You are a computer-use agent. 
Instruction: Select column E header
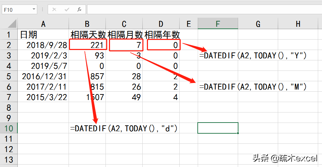[x=189, y=24]
